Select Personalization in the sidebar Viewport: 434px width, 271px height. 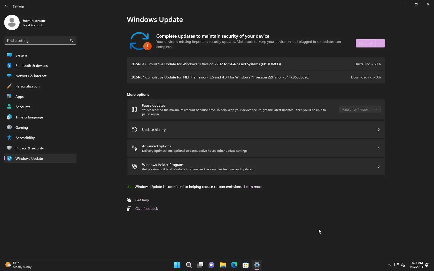[40, 86]
